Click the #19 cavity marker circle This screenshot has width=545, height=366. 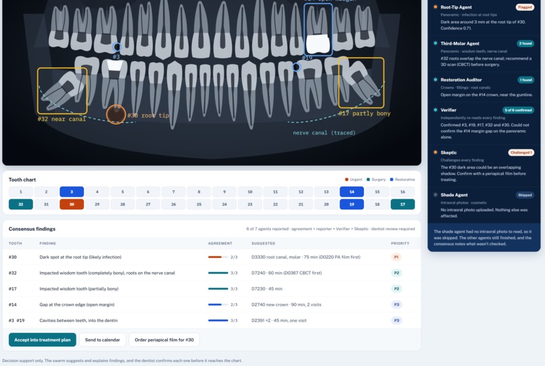click(x=296, y=67)
